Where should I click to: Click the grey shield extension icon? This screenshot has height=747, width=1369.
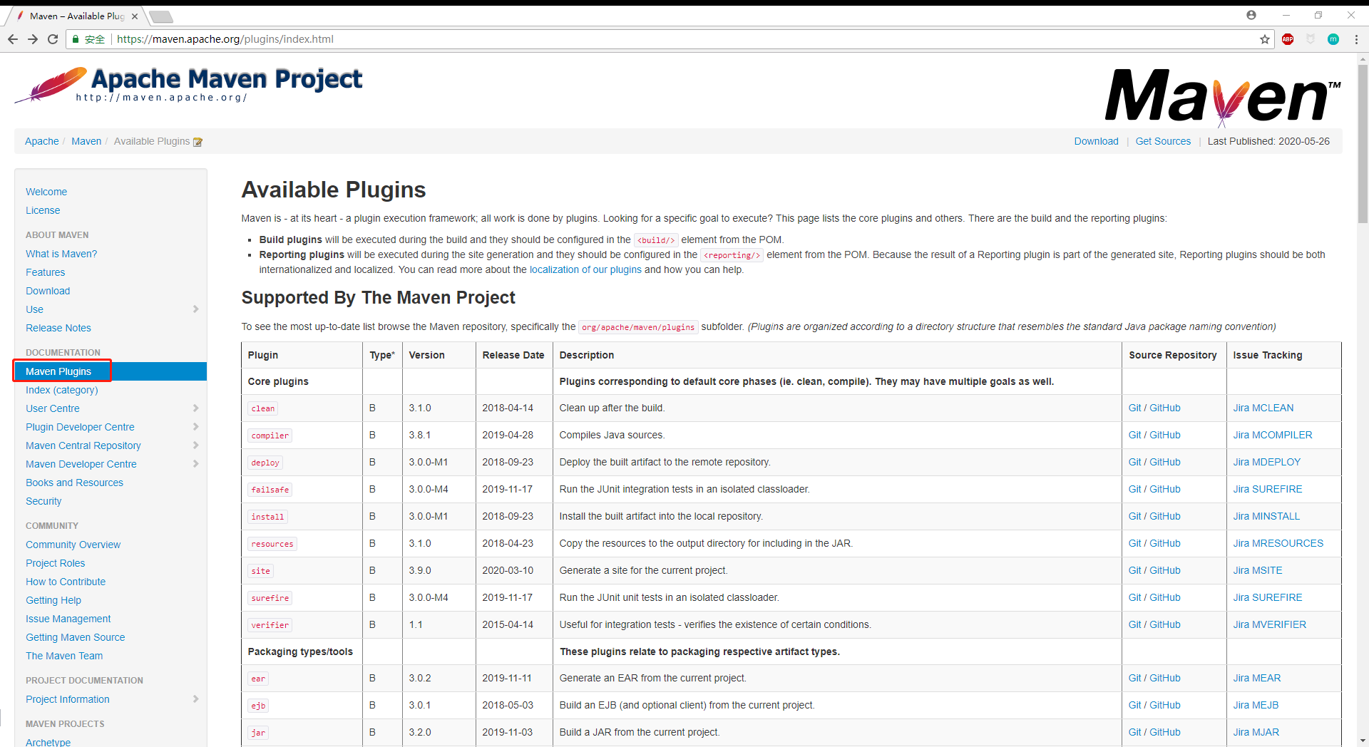[x=1311, y=39]
